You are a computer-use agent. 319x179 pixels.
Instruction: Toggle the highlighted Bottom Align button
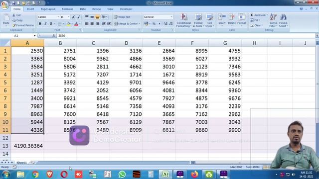click(x=98, y=17)
